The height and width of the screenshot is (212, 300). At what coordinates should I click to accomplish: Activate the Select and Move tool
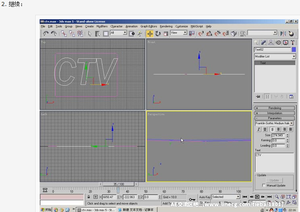[150, 34]
